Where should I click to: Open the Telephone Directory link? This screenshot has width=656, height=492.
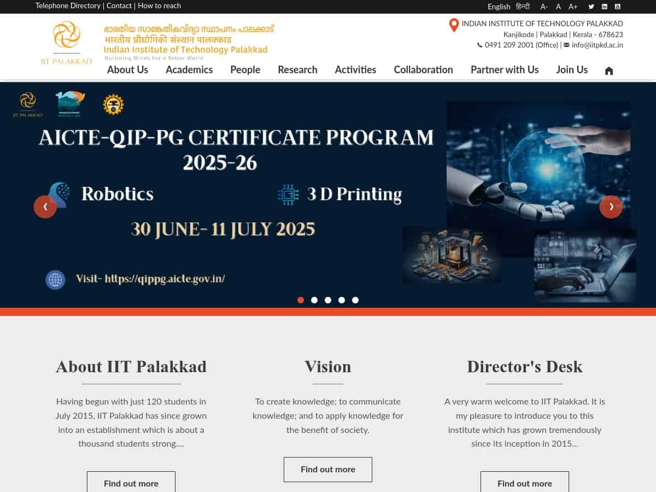click(x=68, y=5)
